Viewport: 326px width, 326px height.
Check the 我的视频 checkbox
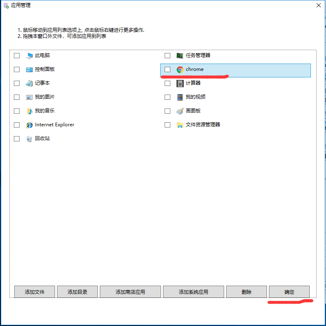(167, 97)
